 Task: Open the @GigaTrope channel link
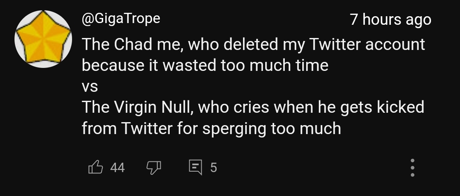click(121, 18)
